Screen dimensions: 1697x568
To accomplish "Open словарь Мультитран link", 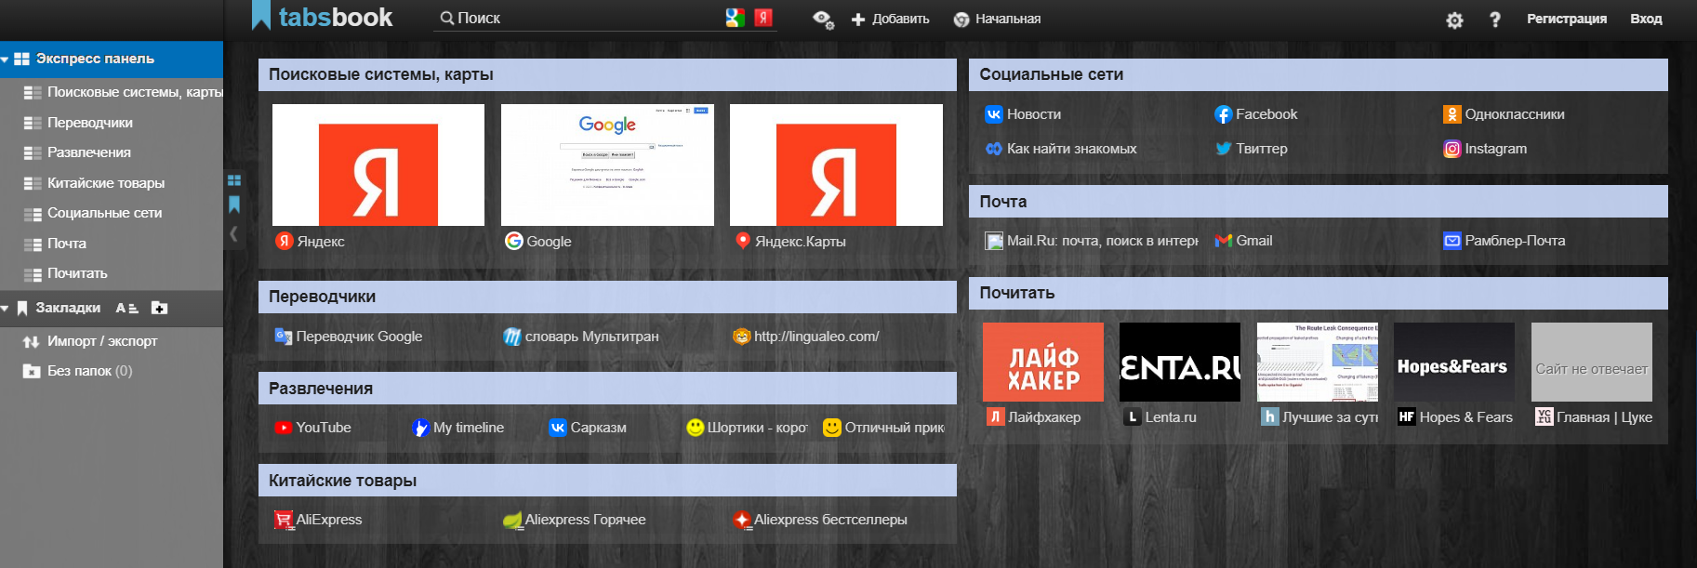I will pos(581,337).
